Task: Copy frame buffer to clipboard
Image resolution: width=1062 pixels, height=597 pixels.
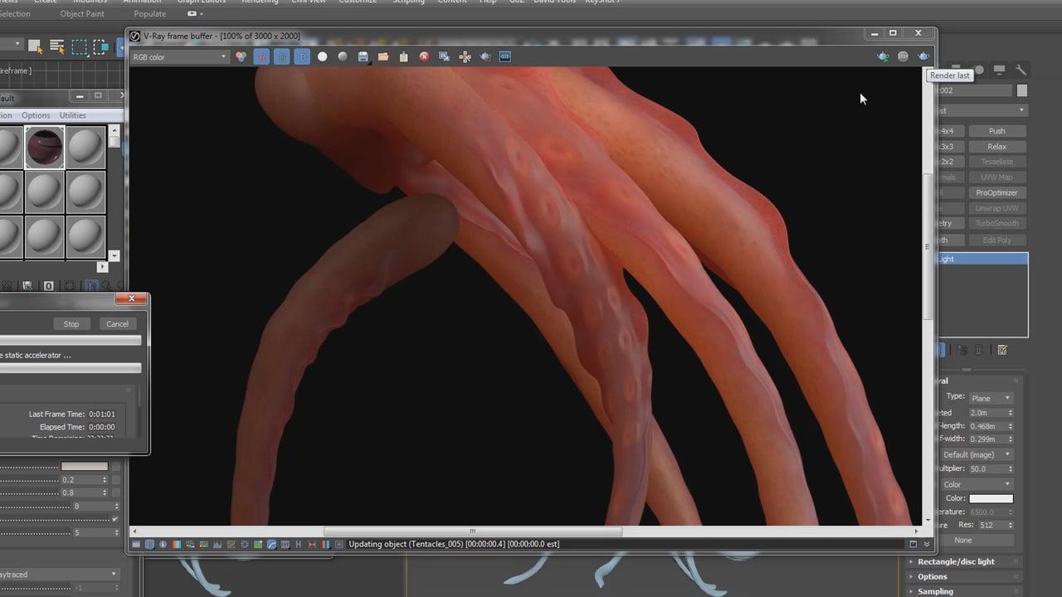Action: [x=403, y=56]
